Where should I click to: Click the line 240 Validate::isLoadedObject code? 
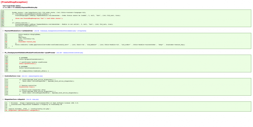point(31,14)
